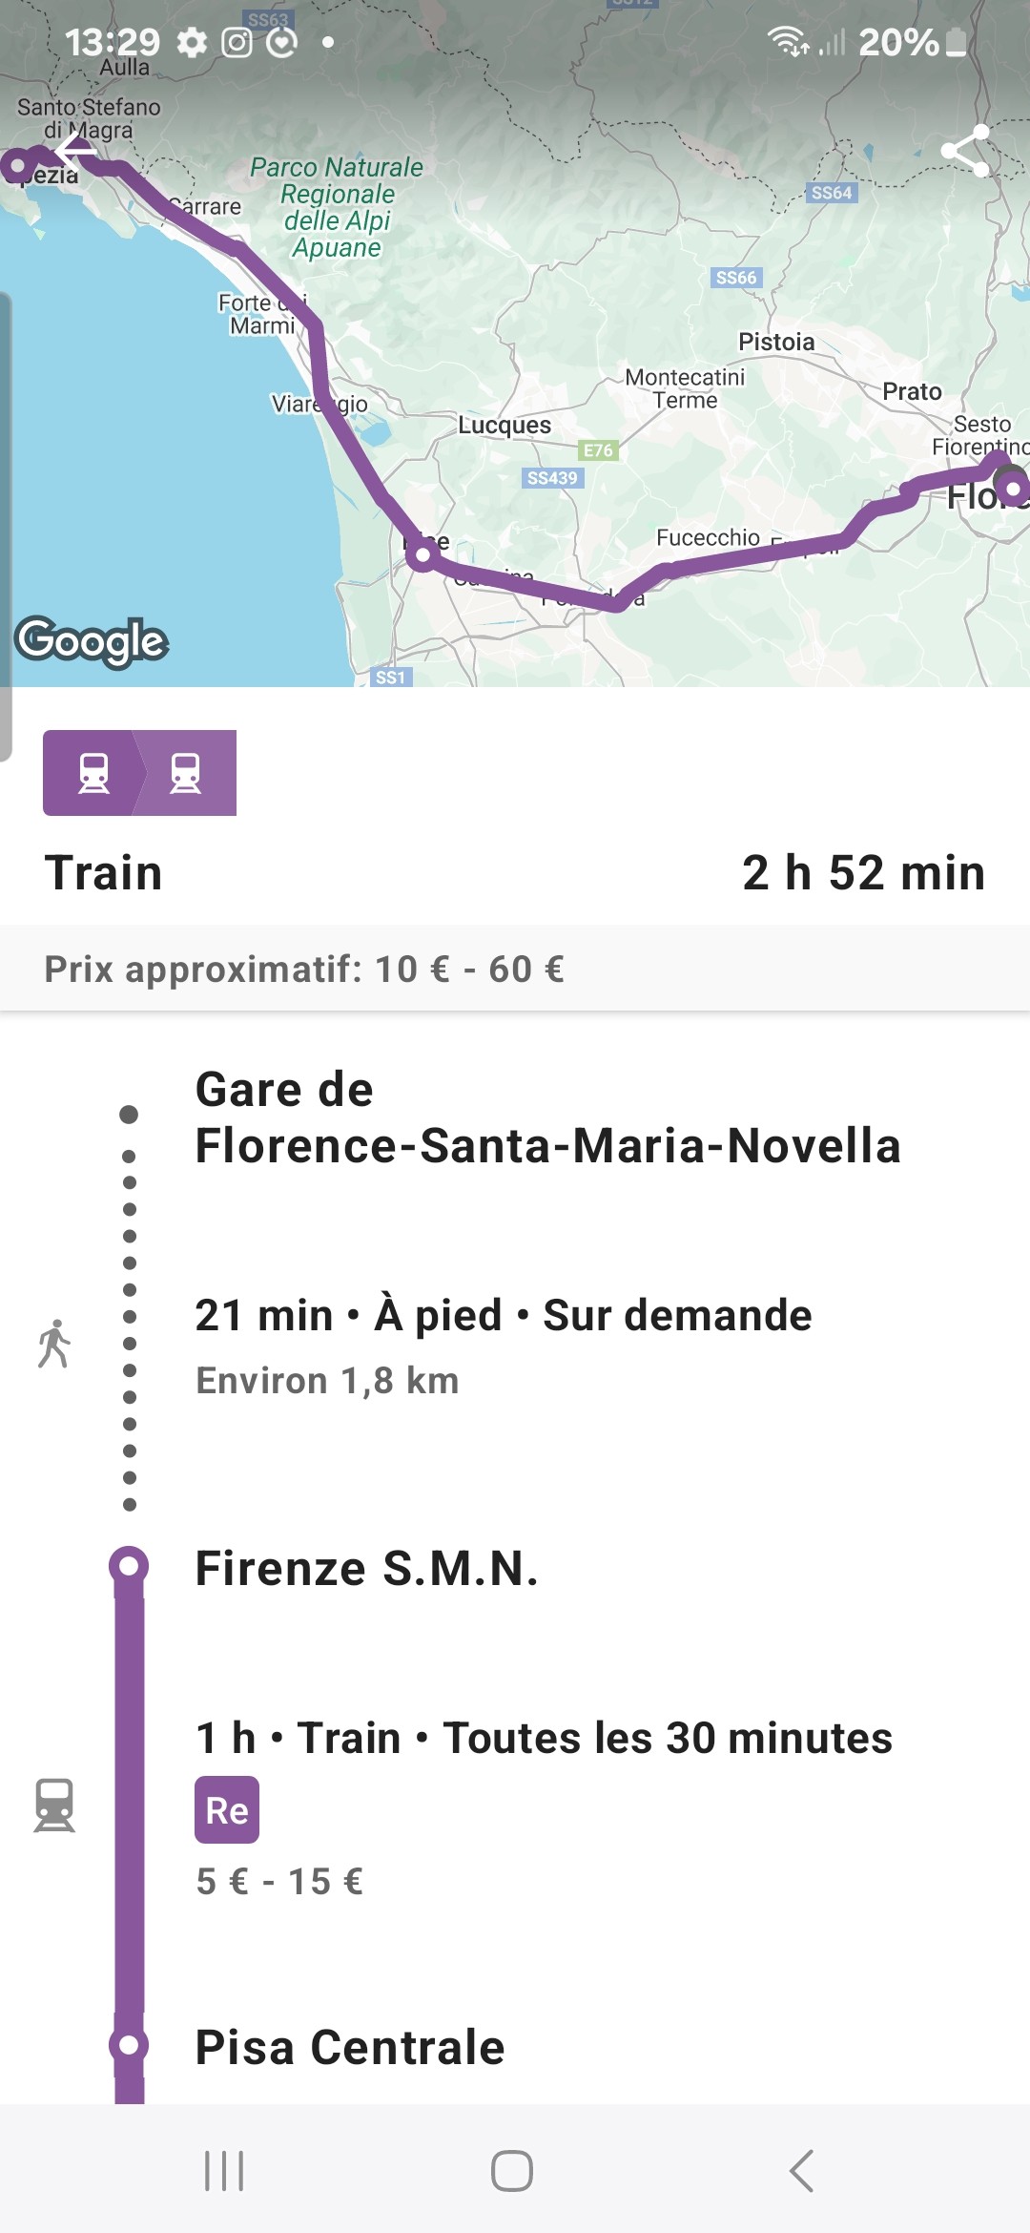Tap the Google logo on map
The image size is (1030, 2233).
92,641
